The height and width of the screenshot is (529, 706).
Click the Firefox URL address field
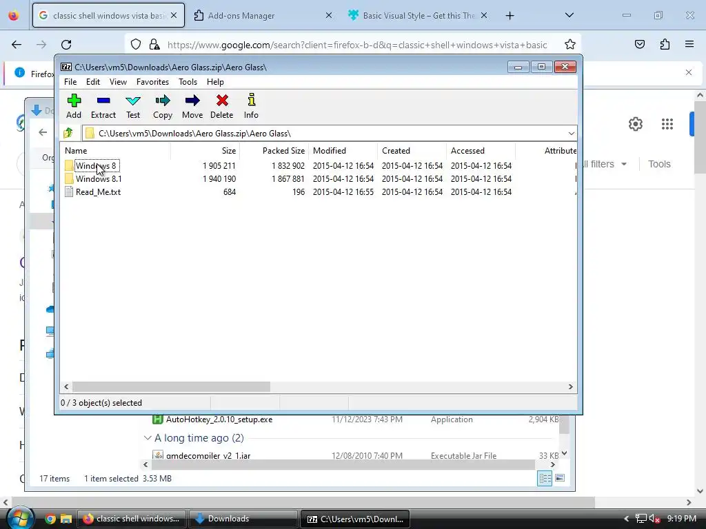tap(357, 45)
